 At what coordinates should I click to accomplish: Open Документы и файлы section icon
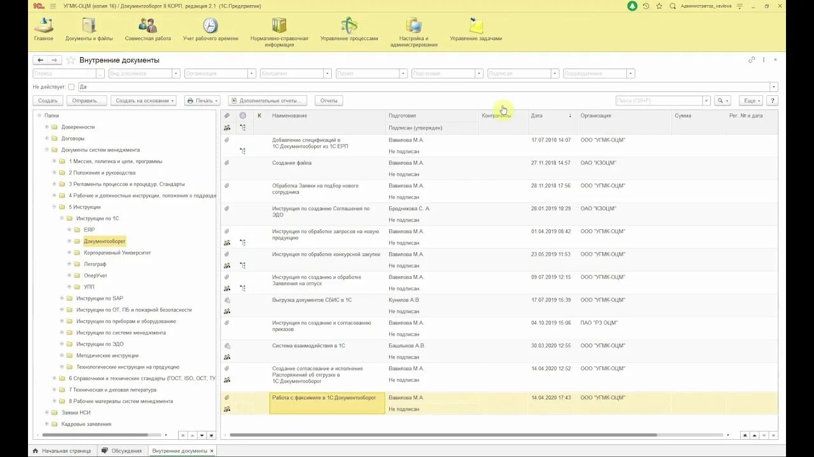click(x=89, y=26)
